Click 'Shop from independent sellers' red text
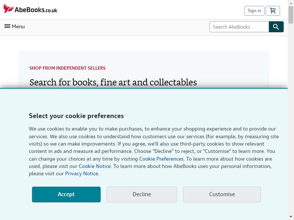Screen dimensions: 294x220 point(68,68)
